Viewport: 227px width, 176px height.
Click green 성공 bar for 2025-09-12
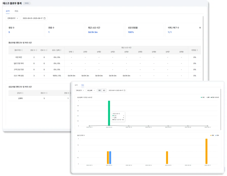[109, 113]
